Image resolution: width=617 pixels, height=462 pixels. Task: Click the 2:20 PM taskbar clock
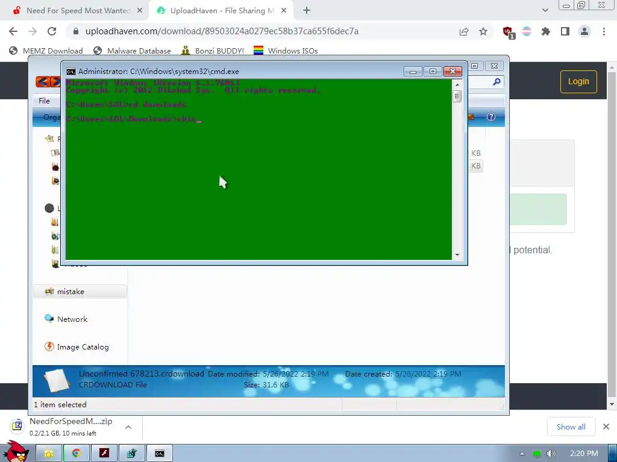(583, 454)
